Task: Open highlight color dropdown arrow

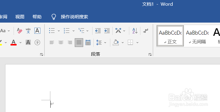Action: 6,42
